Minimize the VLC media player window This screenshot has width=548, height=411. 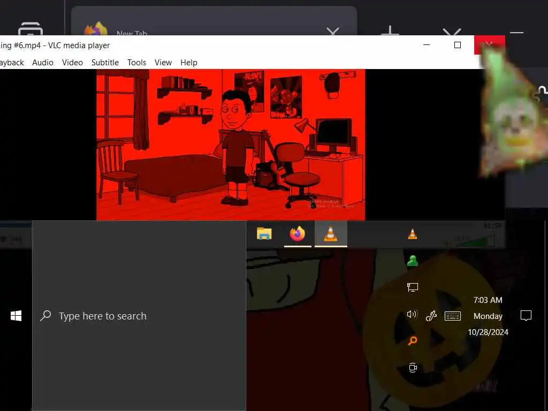[x=427, y=45]
